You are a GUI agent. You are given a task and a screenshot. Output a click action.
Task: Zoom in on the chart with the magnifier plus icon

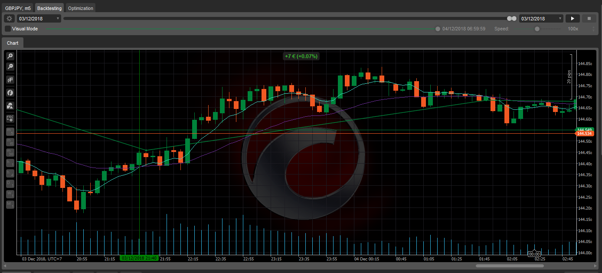coord(10,56)
